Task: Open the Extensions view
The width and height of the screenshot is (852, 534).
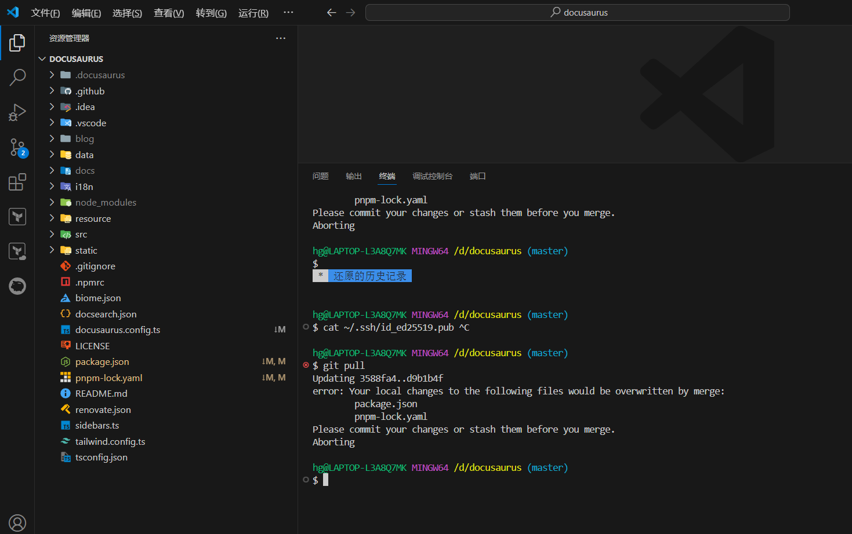Action: 17,182
